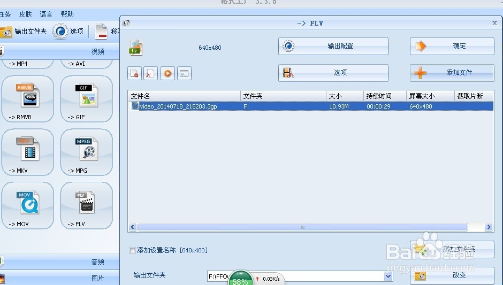Sort by 文件名 column header

(x=184, y=96)
